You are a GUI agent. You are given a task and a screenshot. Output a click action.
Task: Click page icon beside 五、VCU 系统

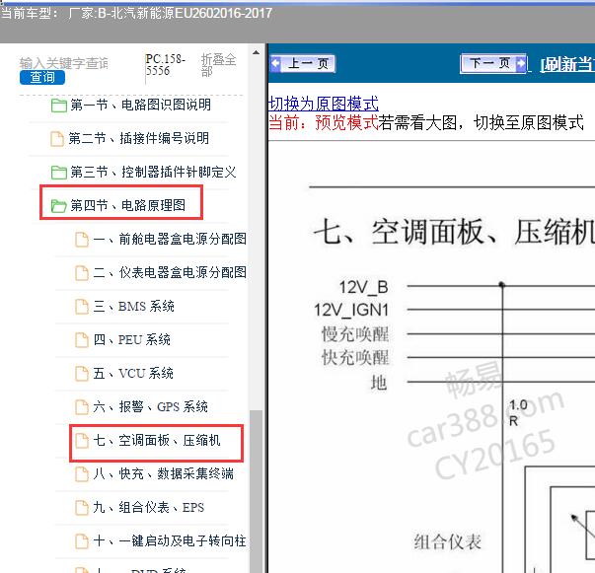click(82, 374)
